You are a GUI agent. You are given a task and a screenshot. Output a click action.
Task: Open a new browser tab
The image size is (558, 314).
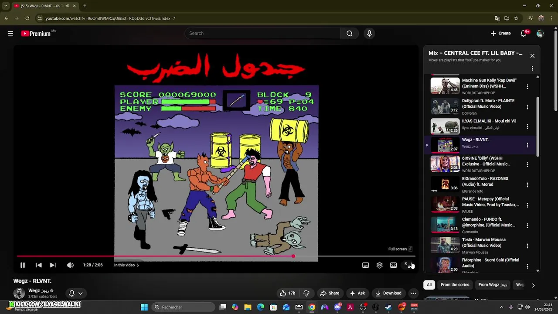click(x=85, y=6)
